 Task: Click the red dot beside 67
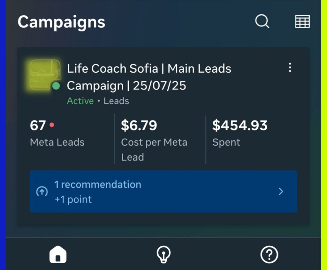(52, 125)
